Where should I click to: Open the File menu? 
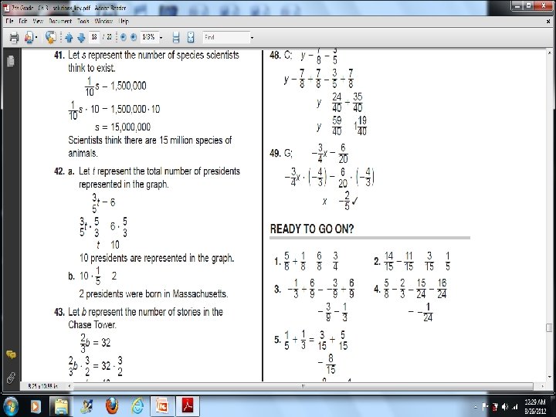[9, 22]
